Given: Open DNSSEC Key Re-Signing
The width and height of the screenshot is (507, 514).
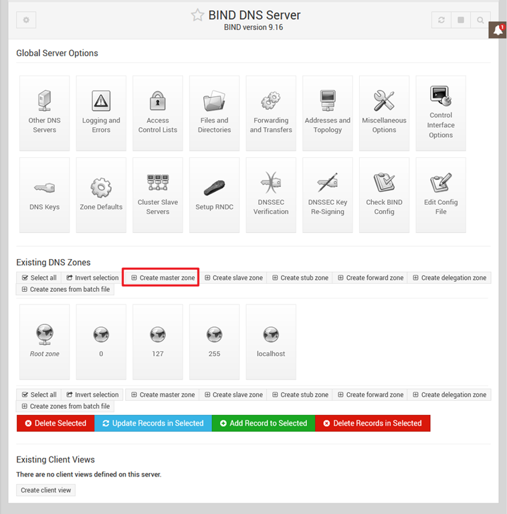Looking at the screenshot, I should click(x=328, y=195).
